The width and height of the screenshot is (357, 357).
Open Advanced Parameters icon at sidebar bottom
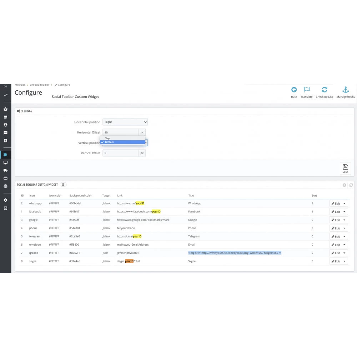(5, 208)
